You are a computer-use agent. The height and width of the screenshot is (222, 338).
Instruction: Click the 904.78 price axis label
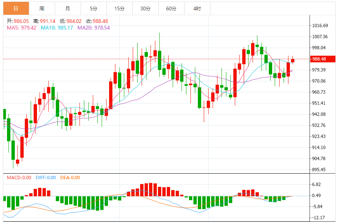tap(319, 158)
